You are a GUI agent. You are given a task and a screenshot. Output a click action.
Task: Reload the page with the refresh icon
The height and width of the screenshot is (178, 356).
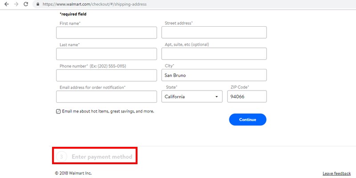26,4
